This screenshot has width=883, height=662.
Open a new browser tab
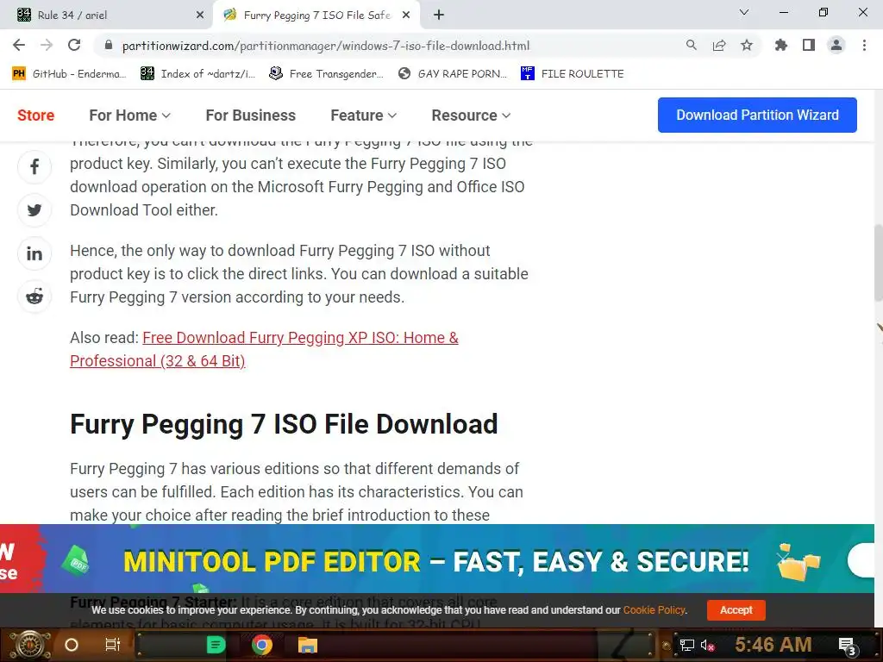click(439, 16)
